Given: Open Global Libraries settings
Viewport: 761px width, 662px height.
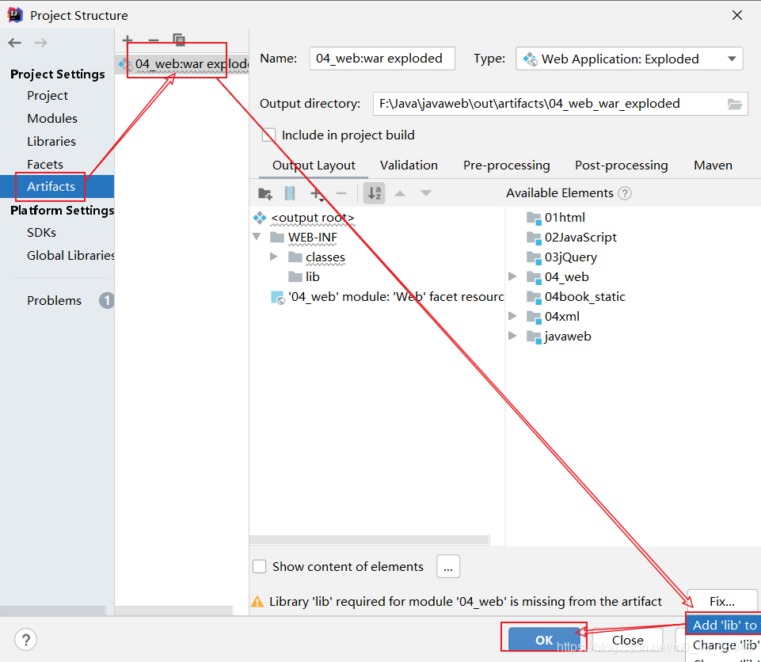Looking at the screenshot, I should pos(70,255).
